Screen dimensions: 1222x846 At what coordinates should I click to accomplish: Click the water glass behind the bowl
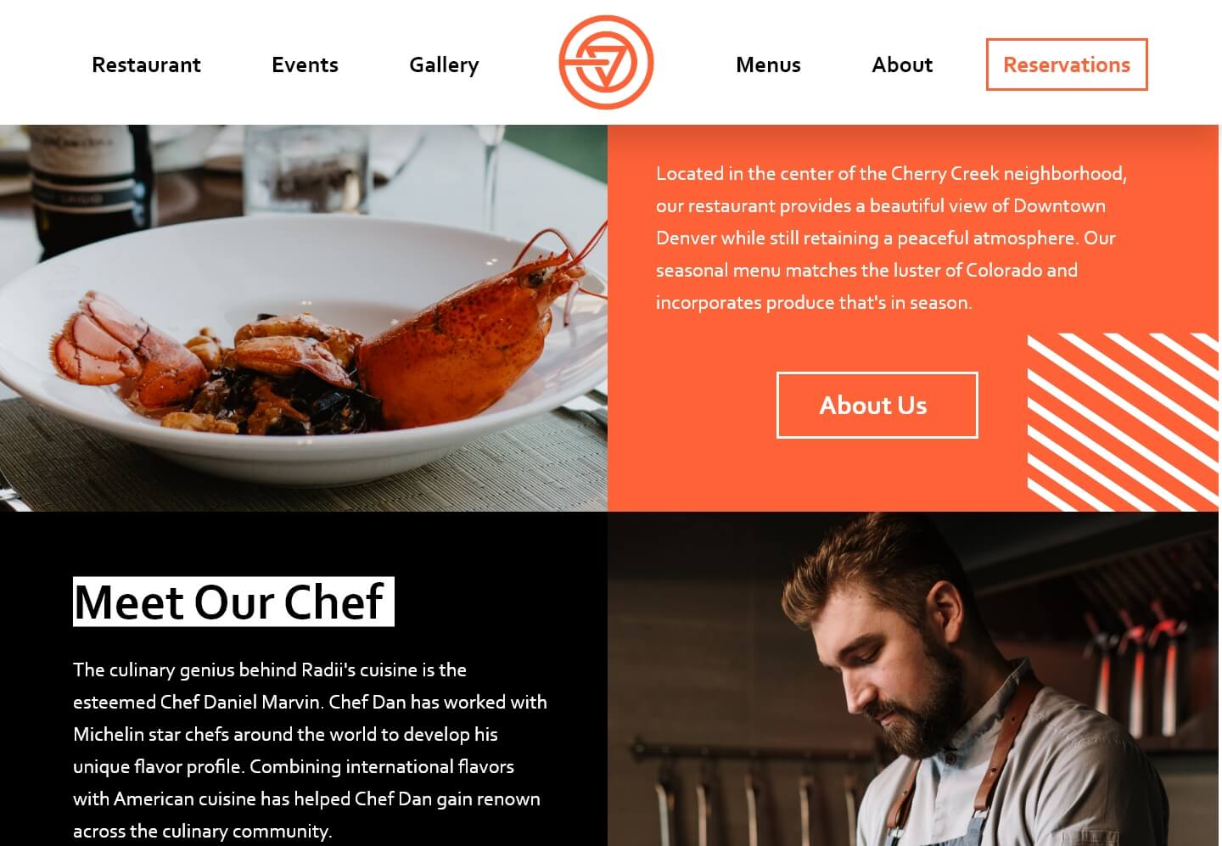point(307,168)
